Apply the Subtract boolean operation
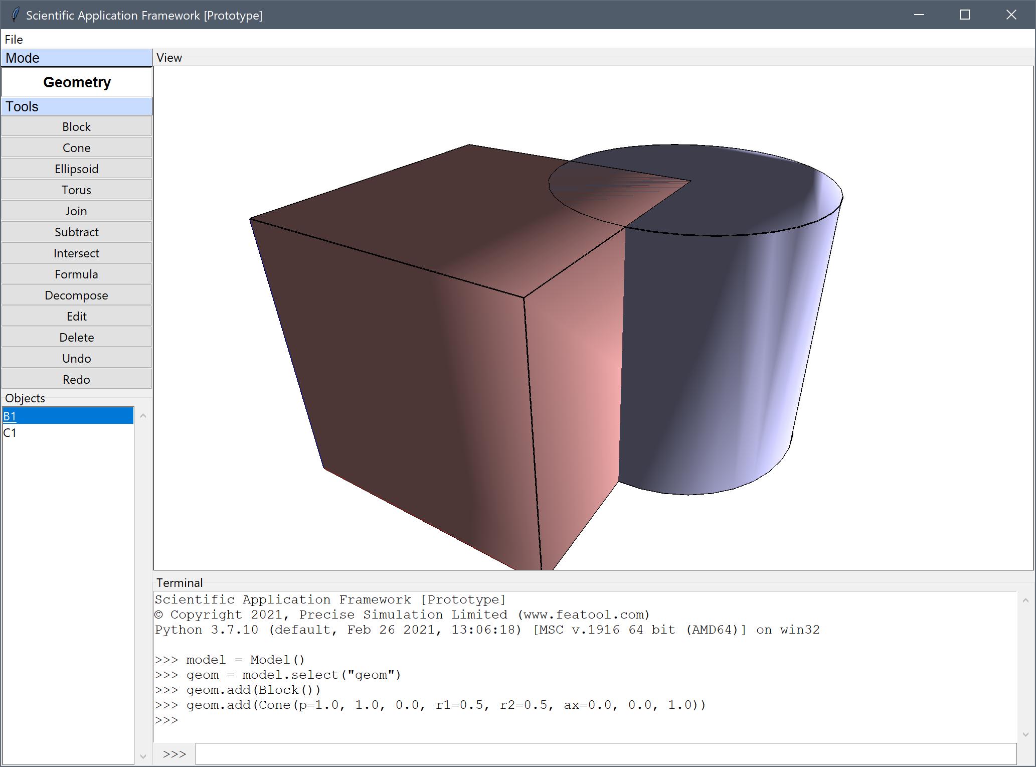This screenshot has height=767, width=1036. (x=76, y=232)
